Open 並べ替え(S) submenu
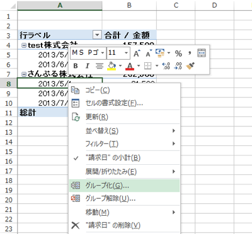This screenshot has width=252, height=234. tap(125, 131)
